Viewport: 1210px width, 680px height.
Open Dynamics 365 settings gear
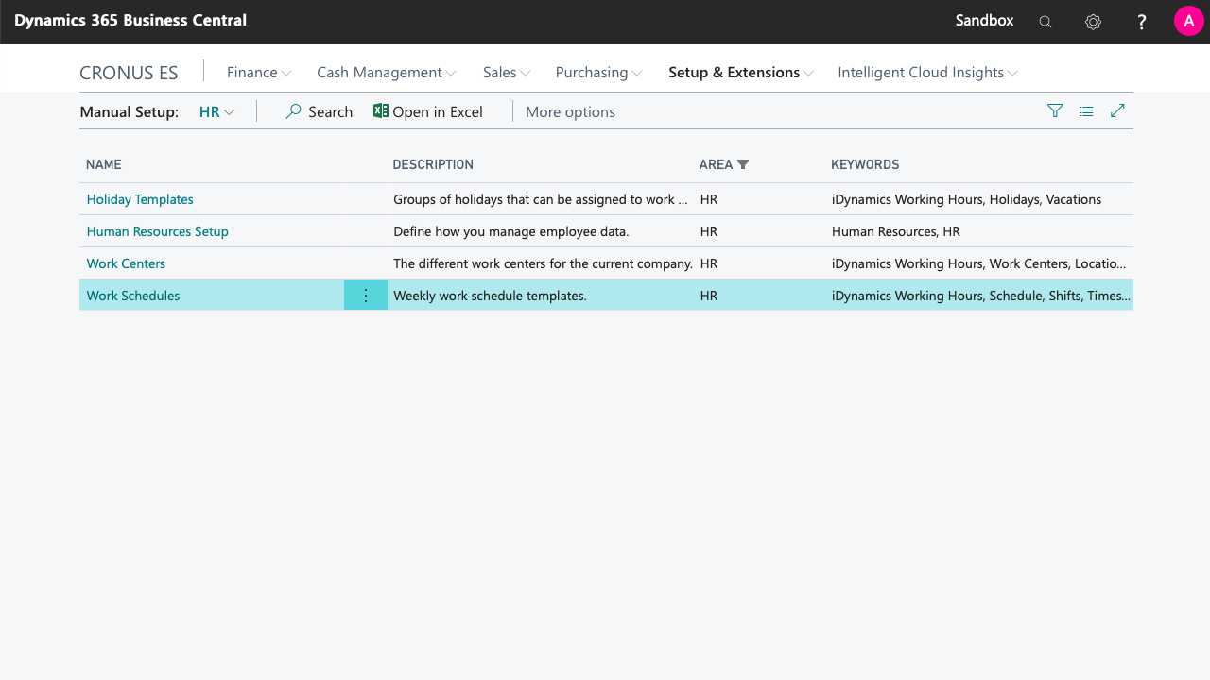(1093, 20)
